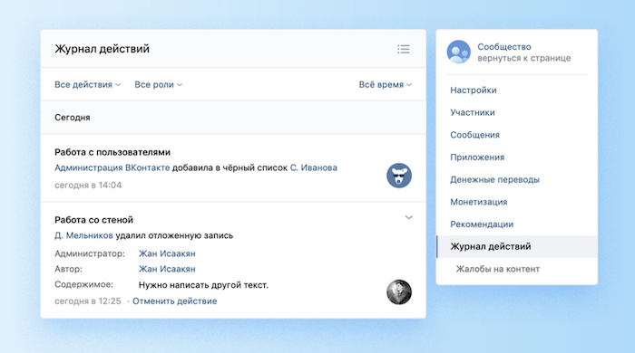Click the "Содержимое:" field label
Screen dimensions: 635x353
click(x=83, y=284)
